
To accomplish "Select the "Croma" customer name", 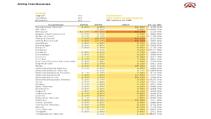I will point(40,59).
